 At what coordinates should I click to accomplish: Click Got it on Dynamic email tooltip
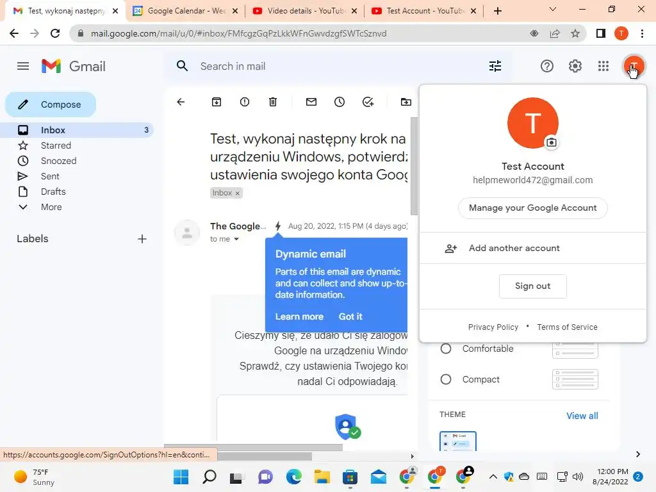[x=350, y=316]
